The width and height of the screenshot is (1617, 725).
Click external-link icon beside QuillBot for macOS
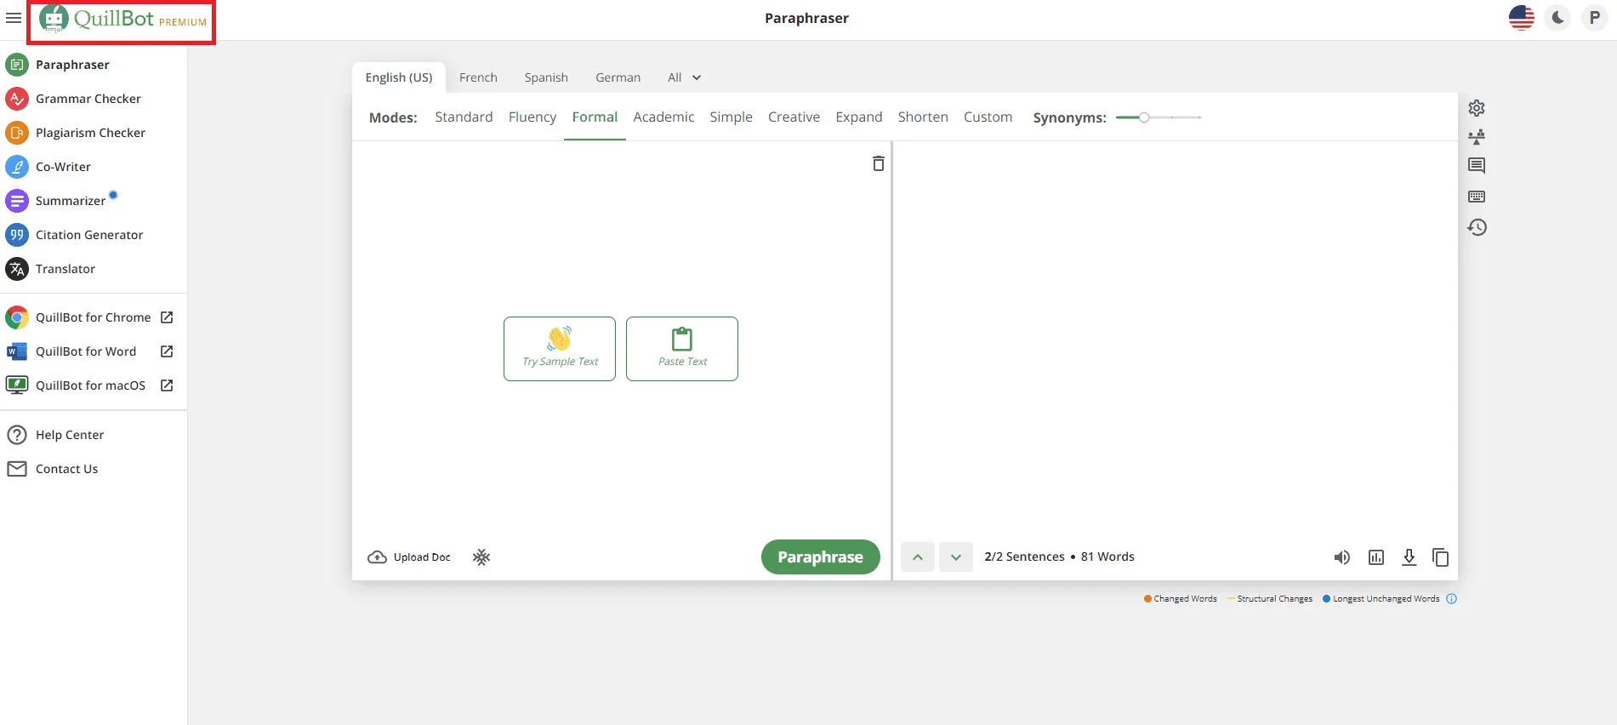pyautogui.click(x=167, y=385)
